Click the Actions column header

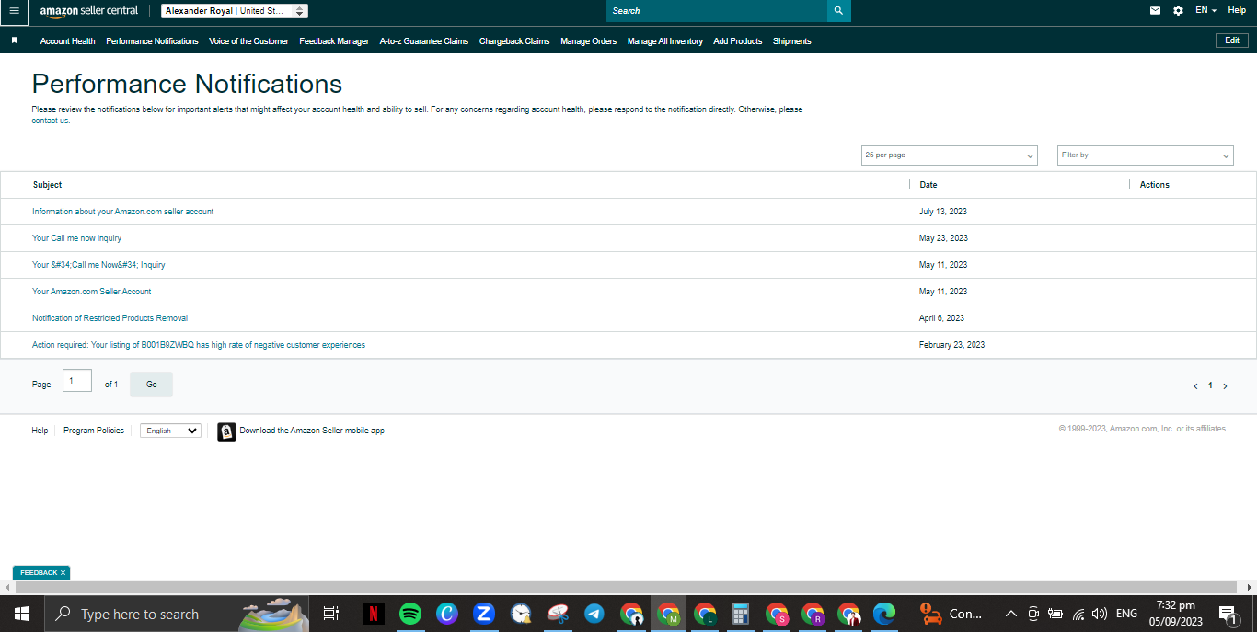click(x=1155, y=185)
